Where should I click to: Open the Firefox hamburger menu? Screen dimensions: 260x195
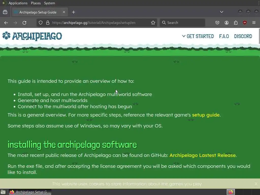(x=254, y=23)
